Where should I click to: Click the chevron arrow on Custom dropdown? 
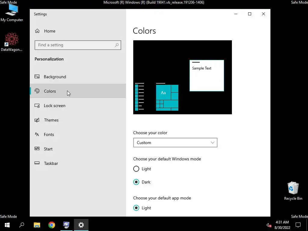(213, 143)
